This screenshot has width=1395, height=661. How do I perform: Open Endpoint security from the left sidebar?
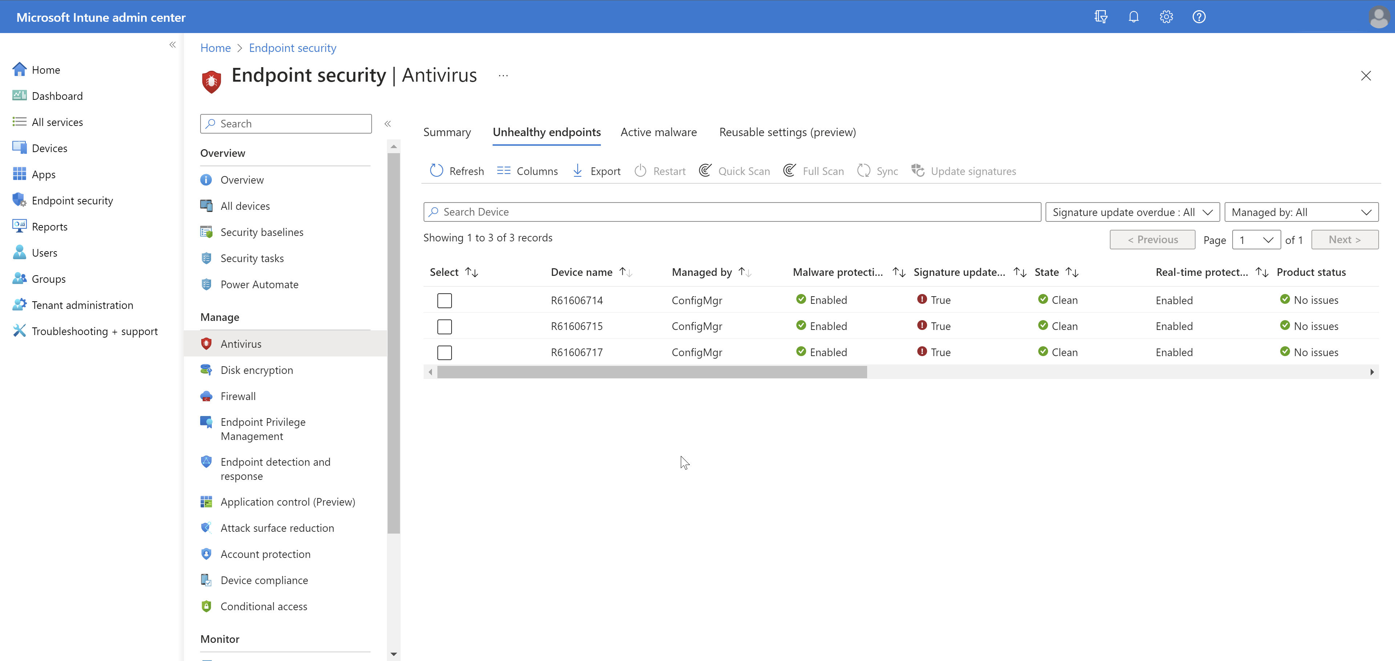coord(72,200)
